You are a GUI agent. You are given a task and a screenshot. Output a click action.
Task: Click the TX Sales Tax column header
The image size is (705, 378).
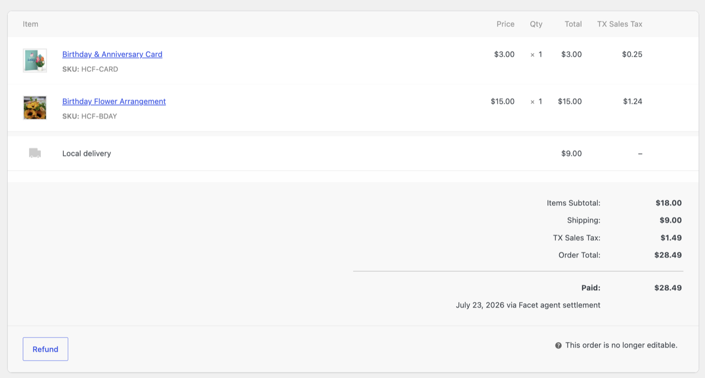click(619, 24)
